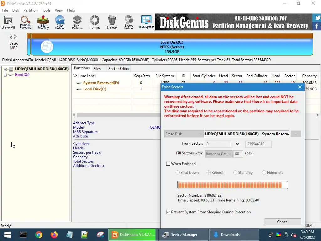Launch Firefox from the taskbar
Viewport: 321px width, 241px height.
point(54,235)
